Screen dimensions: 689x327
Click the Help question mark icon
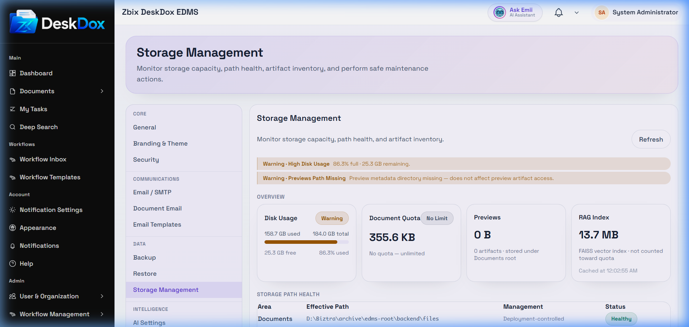pos(13,264)
